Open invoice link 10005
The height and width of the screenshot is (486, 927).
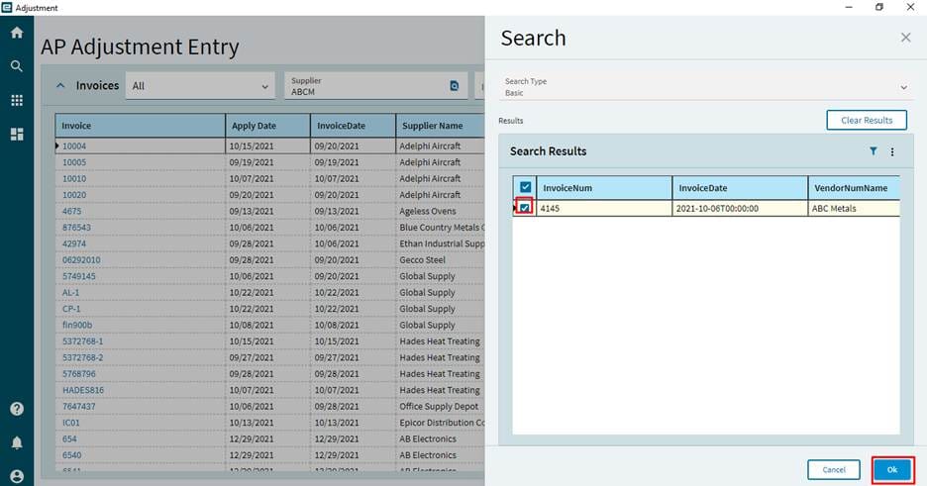pyautogui.click(x=74, y=162)
